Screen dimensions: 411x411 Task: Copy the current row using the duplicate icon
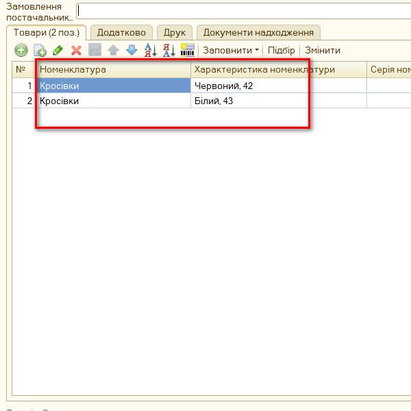pyautogui.click(x=40, y=50)
